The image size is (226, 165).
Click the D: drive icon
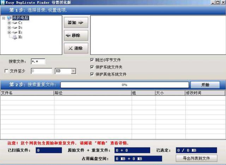(x=15, y=28)
